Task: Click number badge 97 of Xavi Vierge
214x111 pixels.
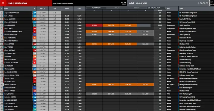Action: [x=34, y=47]
